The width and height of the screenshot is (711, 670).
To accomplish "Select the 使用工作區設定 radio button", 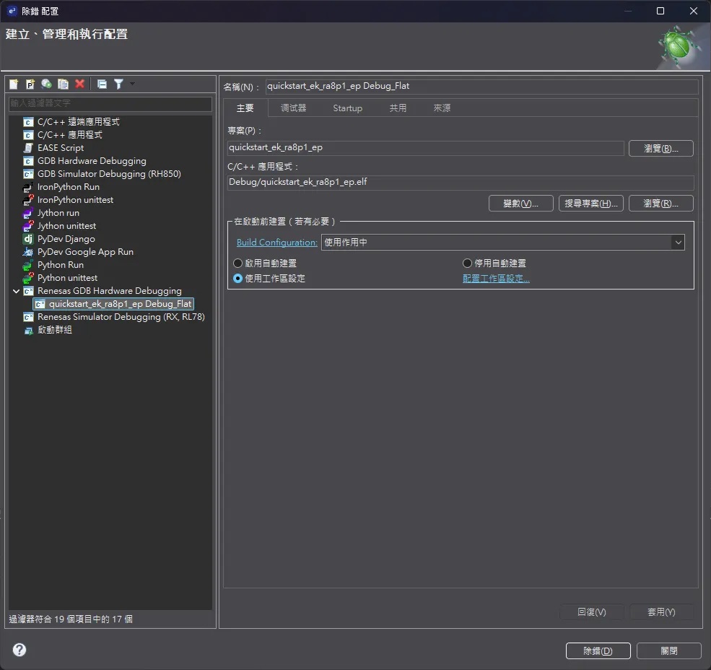I will 238,278.
